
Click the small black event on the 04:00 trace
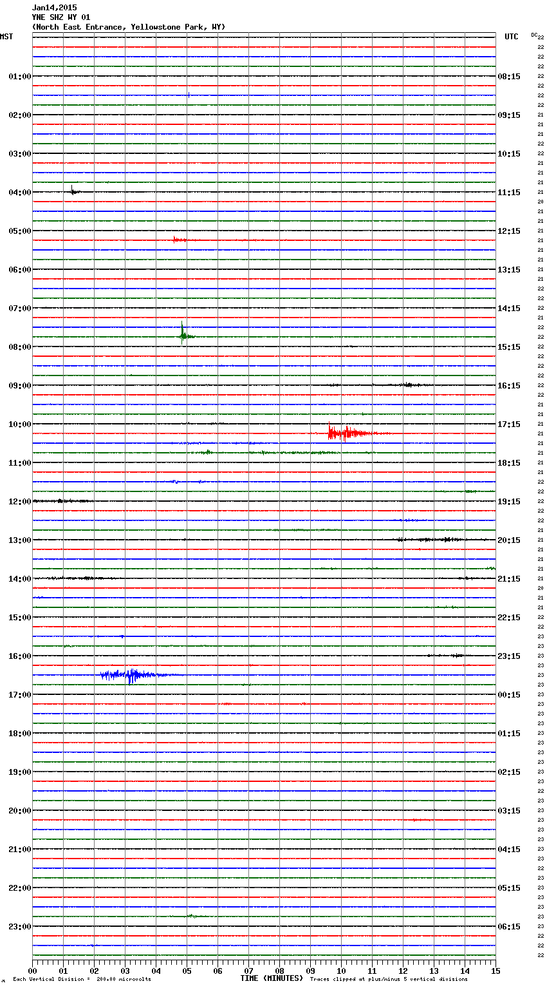click(74, 191)
